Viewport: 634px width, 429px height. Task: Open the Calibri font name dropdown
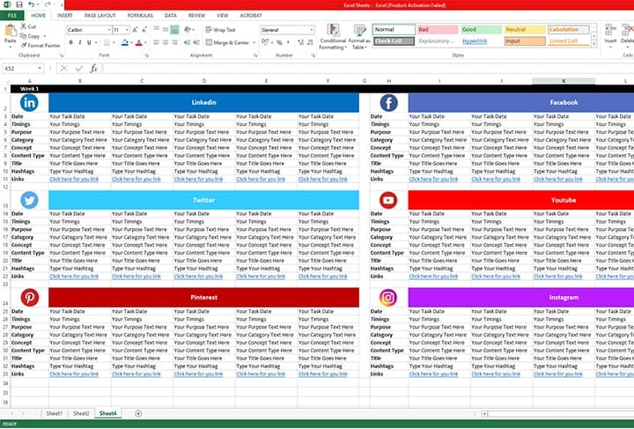click(106, 30)
